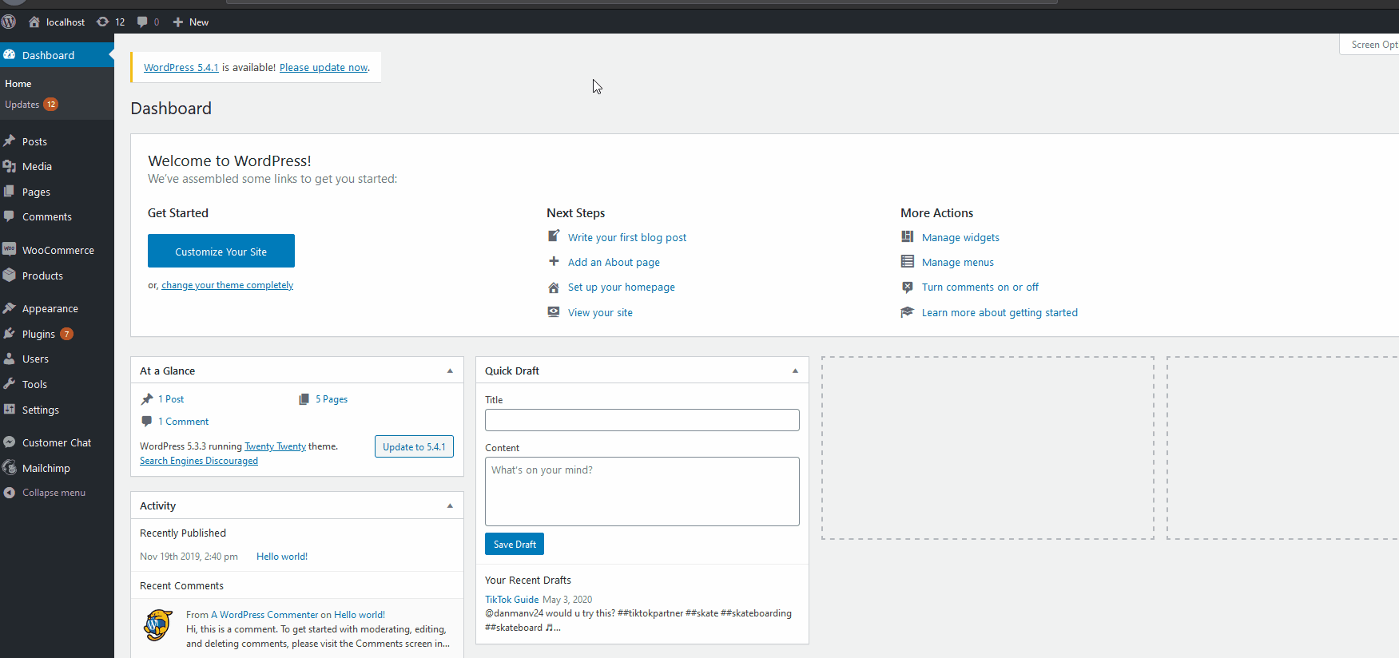The height and width of the screenshot is (658, 1399).
Task: Click the Products box icon in sidebar
Action: (x=10, y=275)
